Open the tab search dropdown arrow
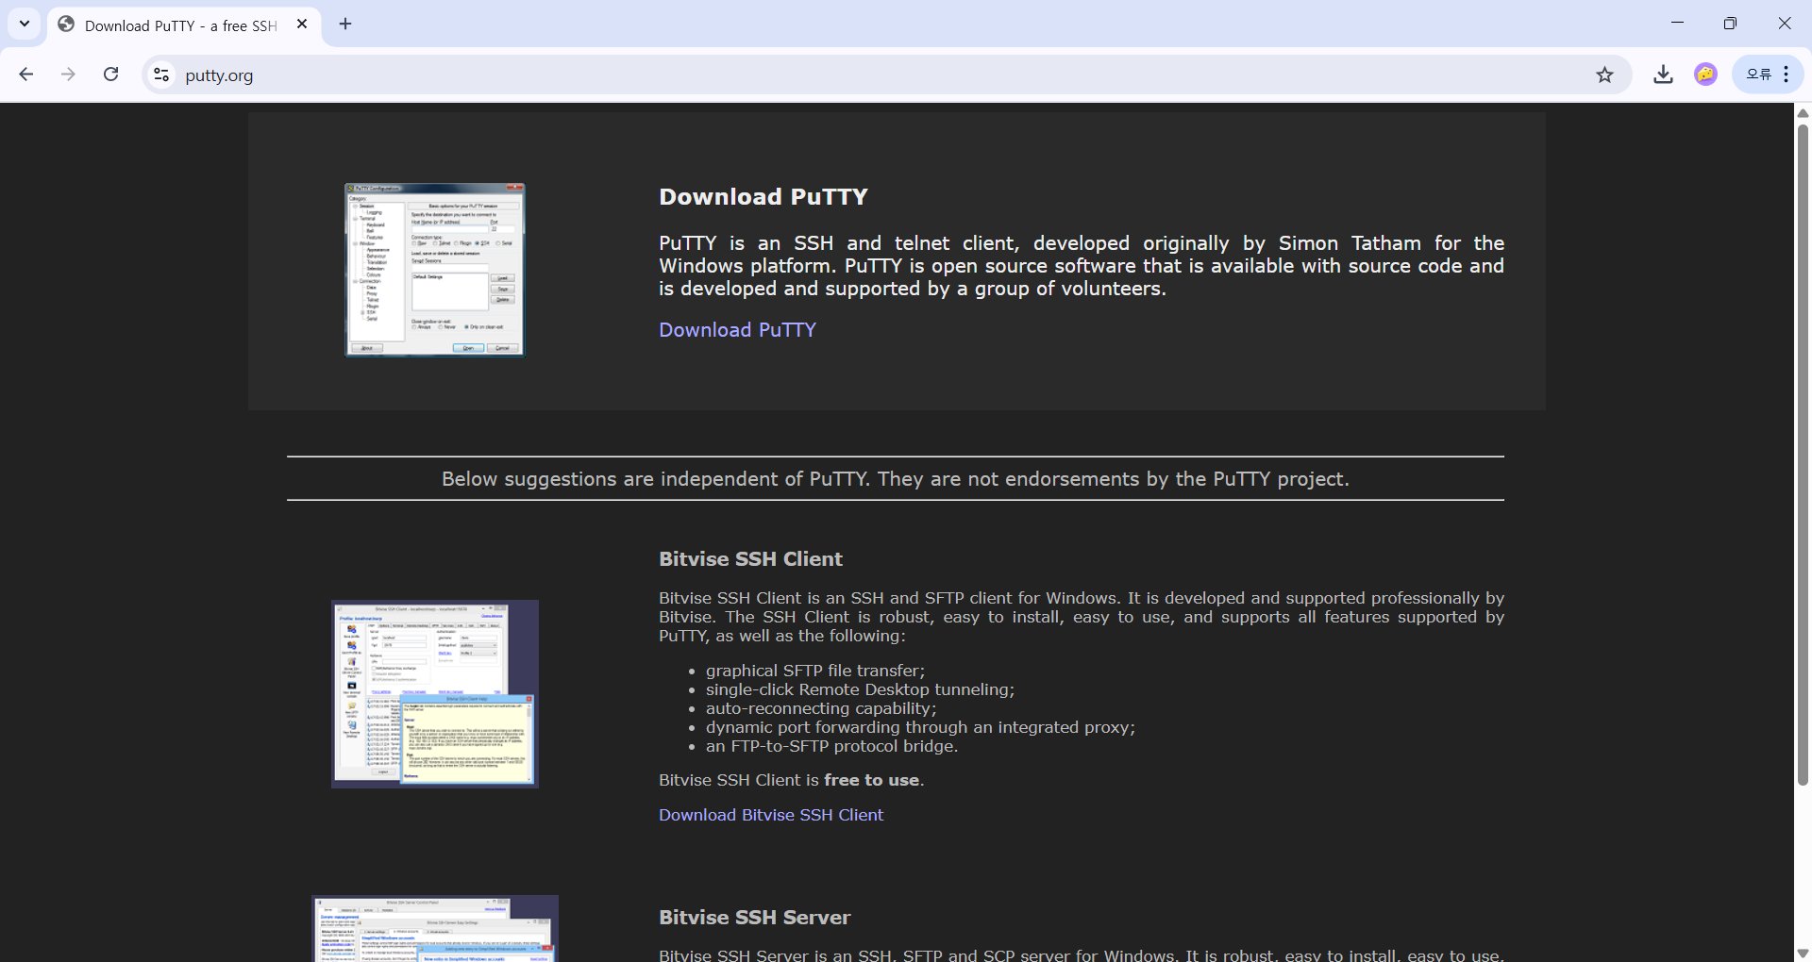 (x=25, y=24)
